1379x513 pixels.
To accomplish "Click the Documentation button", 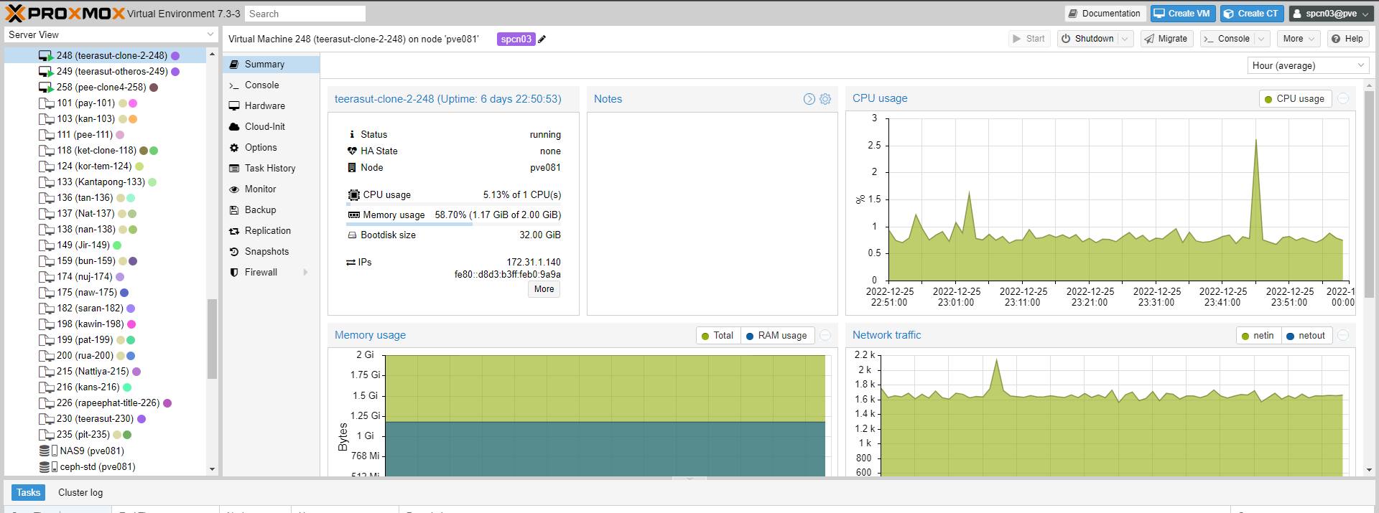I will 1104,14.
